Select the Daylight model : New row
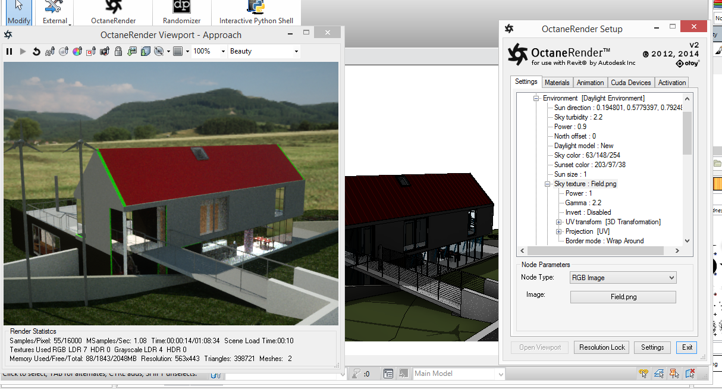Viewport: 722px width, 389px height. 583,146
